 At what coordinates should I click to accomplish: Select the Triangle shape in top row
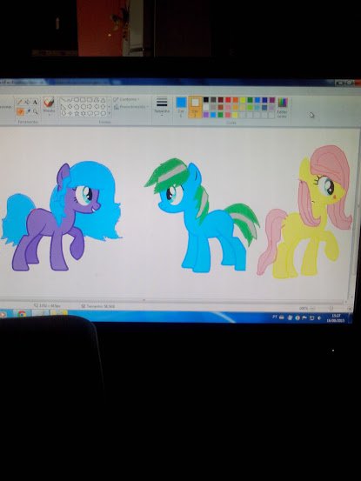pos(103,100)
